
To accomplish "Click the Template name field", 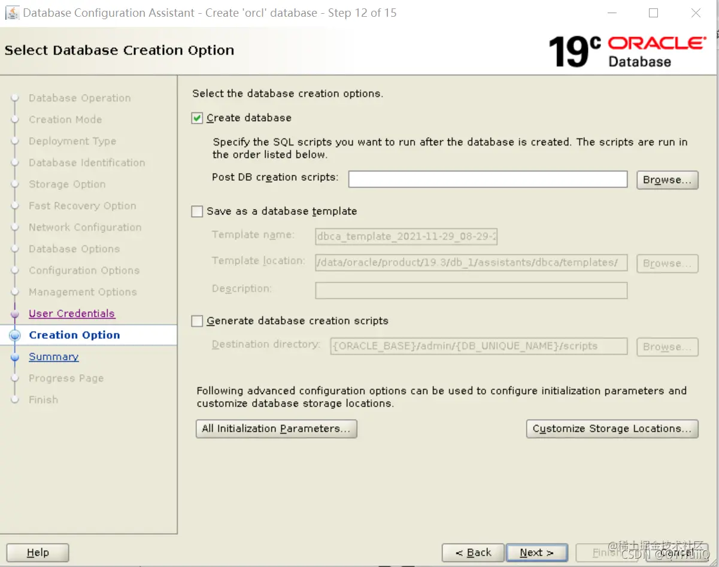I will pyautogui.click(x=406, y=237).
